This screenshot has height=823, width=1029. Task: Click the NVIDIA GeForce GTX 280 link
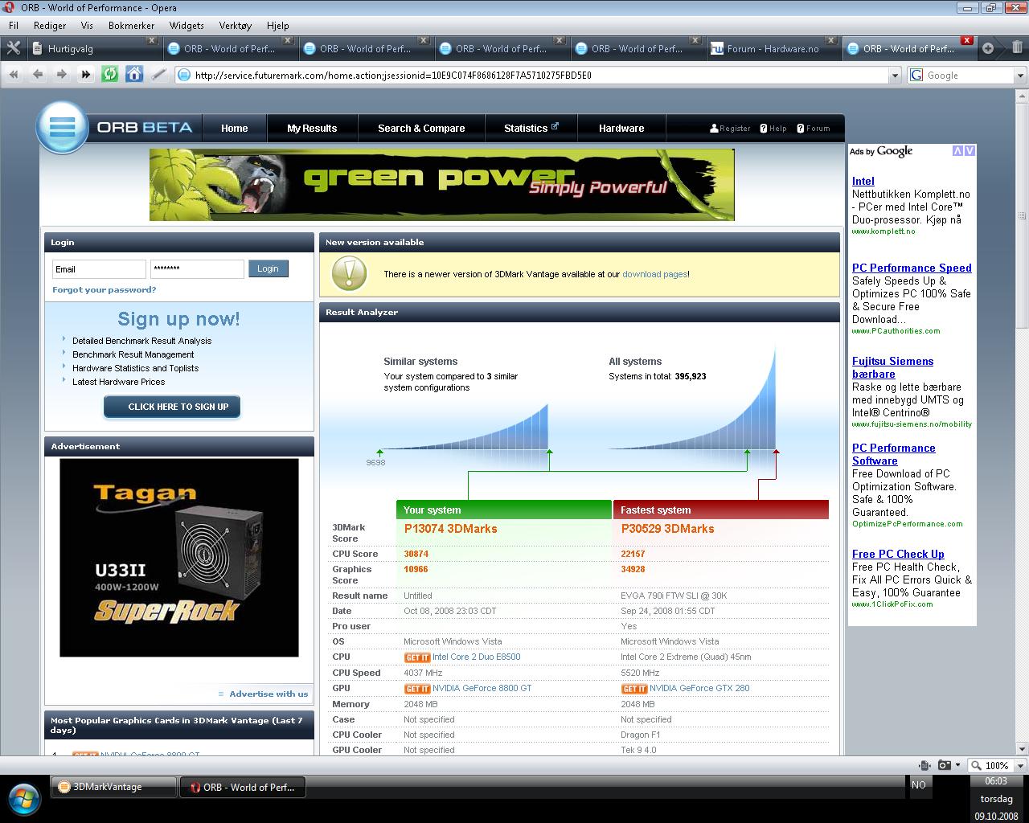click(699, 688)
